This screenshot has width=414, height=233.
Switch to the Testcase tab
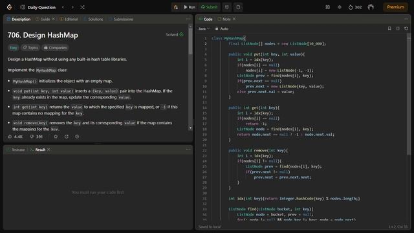point(16,150)
